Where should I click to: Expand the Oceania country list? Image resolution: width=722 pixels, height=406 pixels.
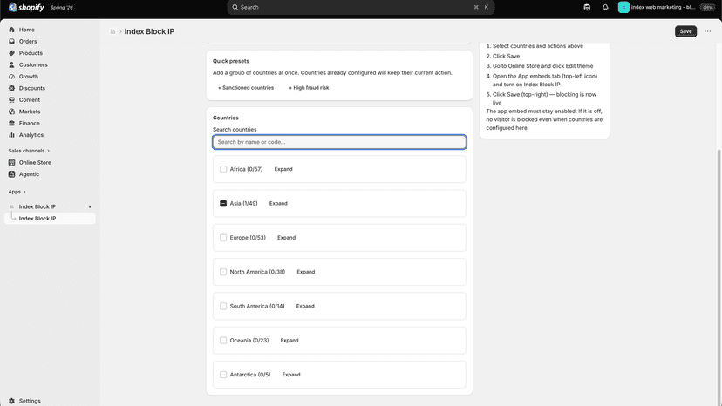pyautogui.click(x=289, y=340)
